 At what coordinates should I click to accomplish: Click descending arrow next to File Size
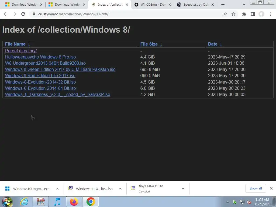point(161,44)
